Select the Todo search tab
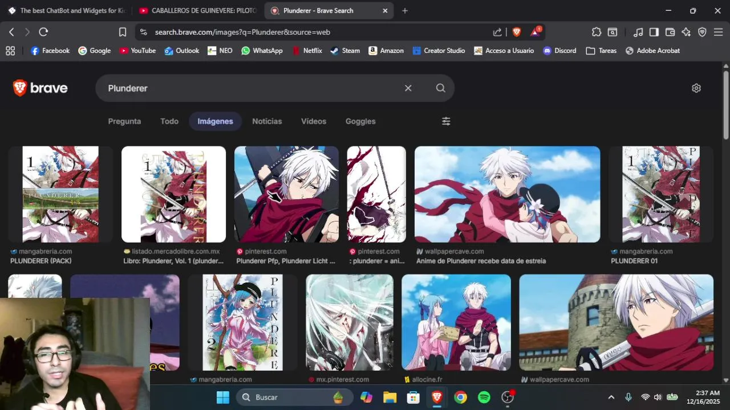The image size is (730, 410). 169,121
